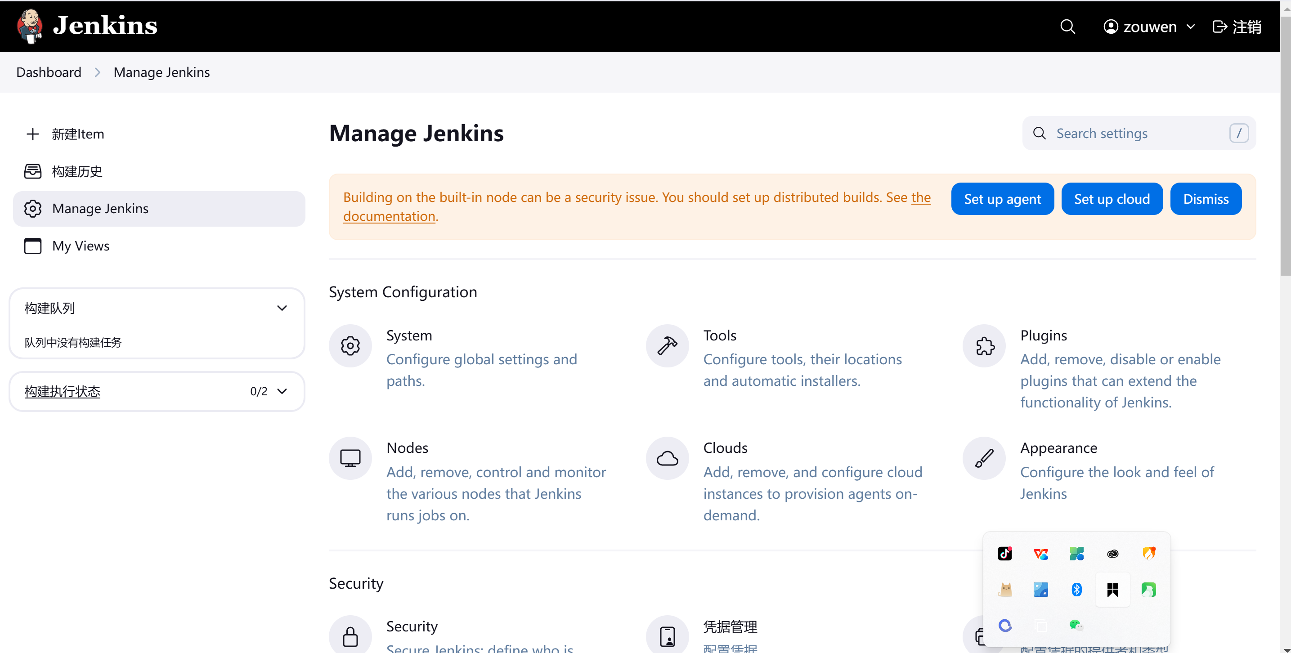
Task: Click Manage Jenkins breadcrumb
Action: tap(161, 72)
